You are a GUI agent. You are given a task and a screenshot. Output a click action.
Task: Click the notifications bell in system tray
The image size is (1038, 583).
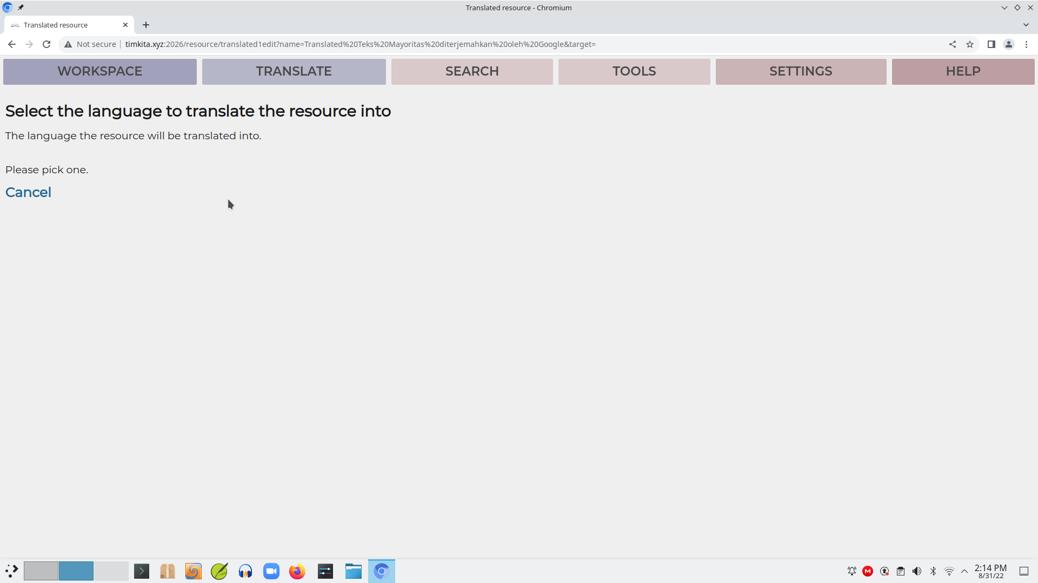(851, 571)
